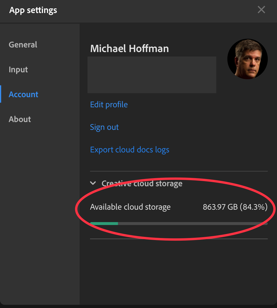The width and height of the screenshot is (277, 308).
Task: Switch to the General settings section
Action: click(23, 45)
